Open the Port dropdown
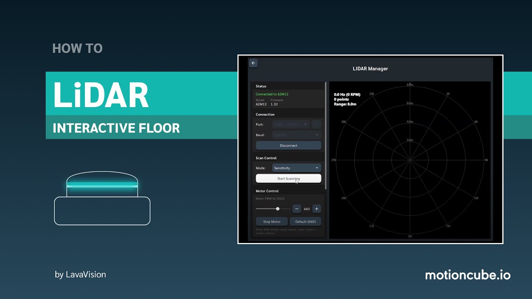 291,124
